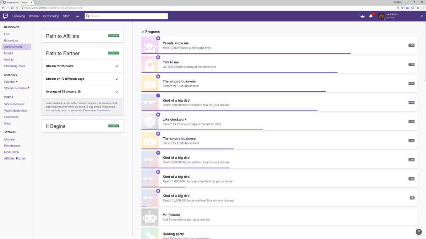Open Activity in the sidebar
Screen dimensions: 426x239
click(9, 59)
